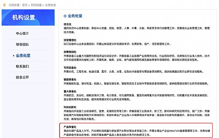219x138 pixels.
Task: Click the 政策规划处 section title
Action: point(70,52)
